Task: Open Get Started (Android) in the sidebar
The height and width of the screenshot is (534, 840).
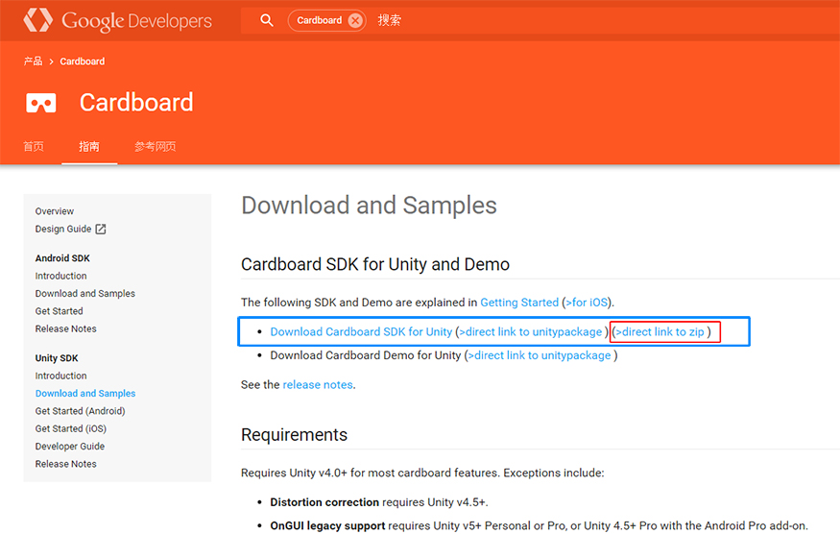Action: [81, 411]
